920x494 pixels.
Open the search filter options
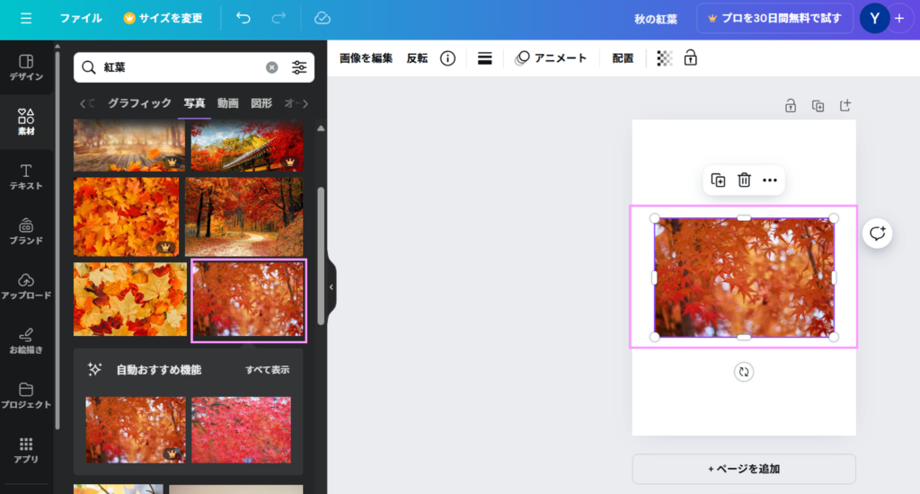click(299, 67)
